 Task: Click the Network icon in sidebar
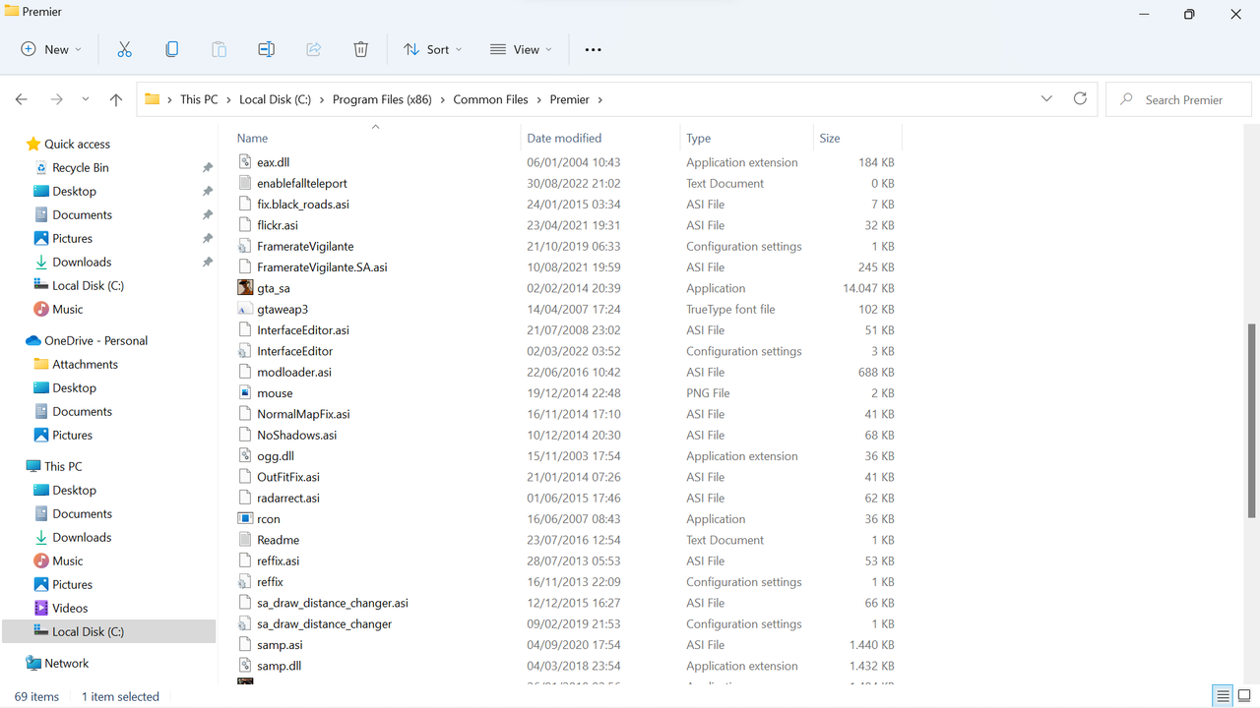click(33, 663)
